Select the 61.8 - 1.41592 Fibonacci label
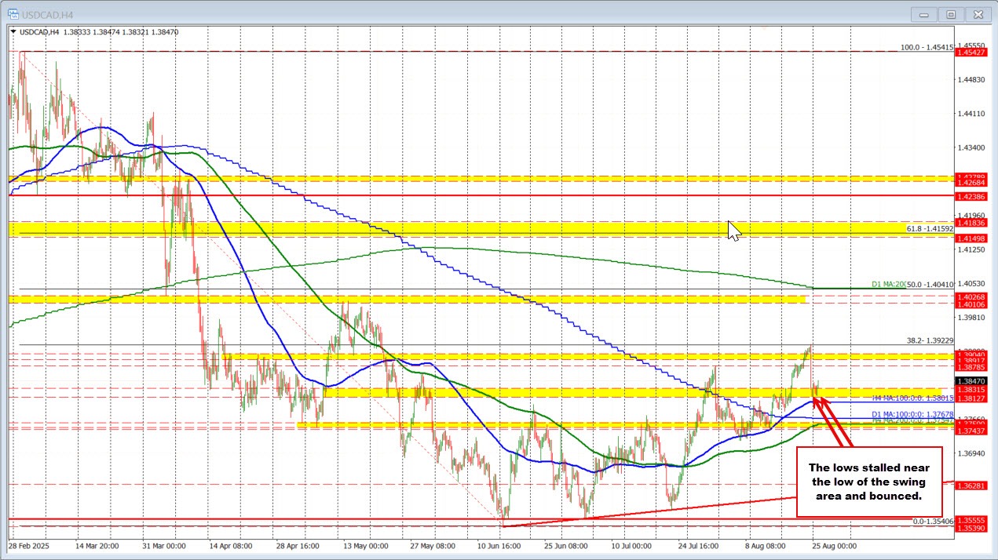 point(930,229)
